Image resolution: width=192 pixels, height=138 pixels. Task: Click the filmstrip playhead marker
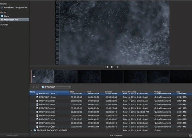coord(31,77)
